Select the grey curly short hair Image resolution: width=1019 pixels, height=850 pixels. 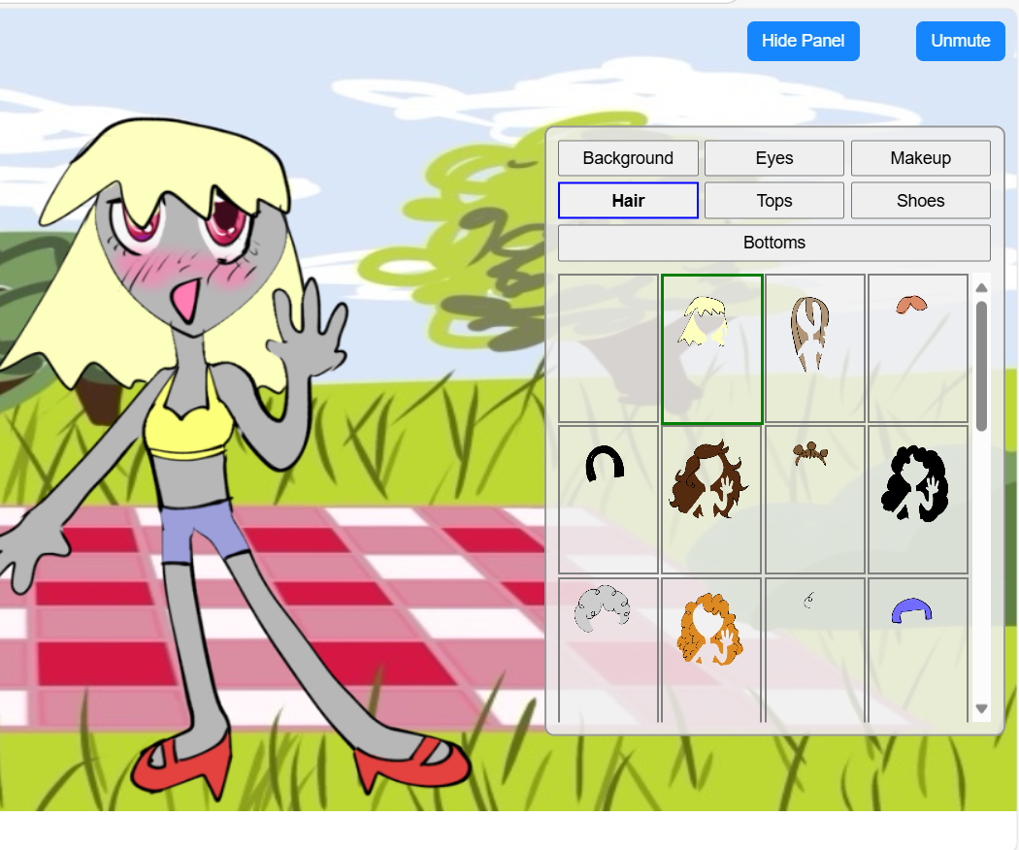[608, 650]
